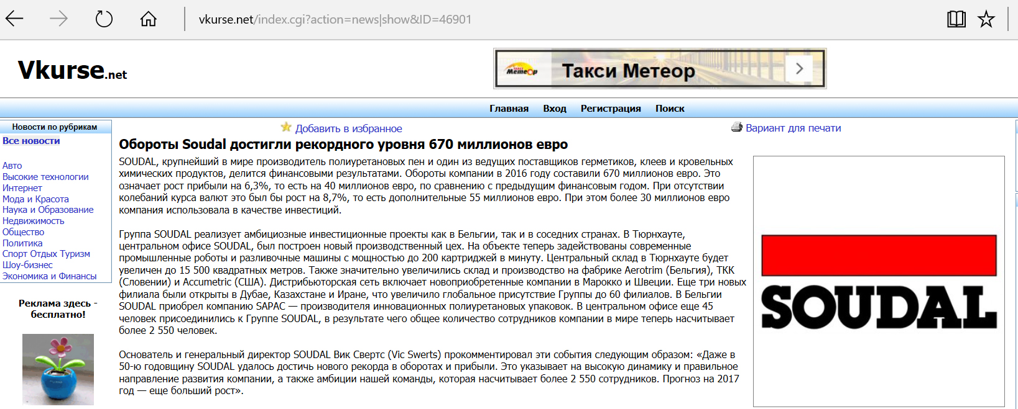The height and width of the screenshot is (409, 1018).
Task: Open the Спорт Отдых Туризм category
Action: (x=46, y=254)
